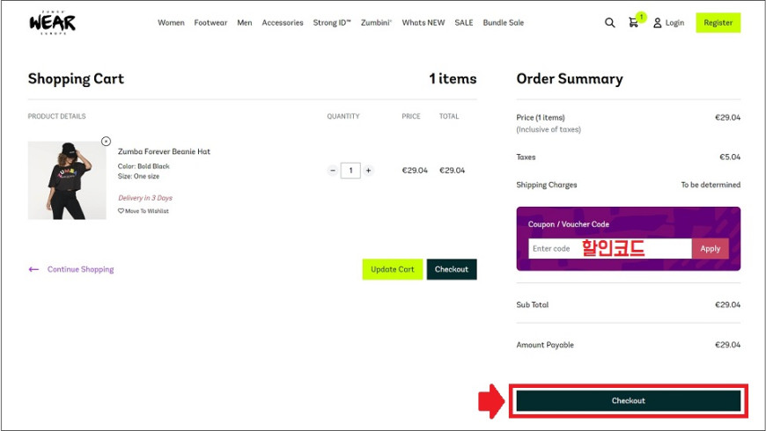766x431 pixels.
Task: Click the 'Shipping Charges' label
Action: pos(547,185)
